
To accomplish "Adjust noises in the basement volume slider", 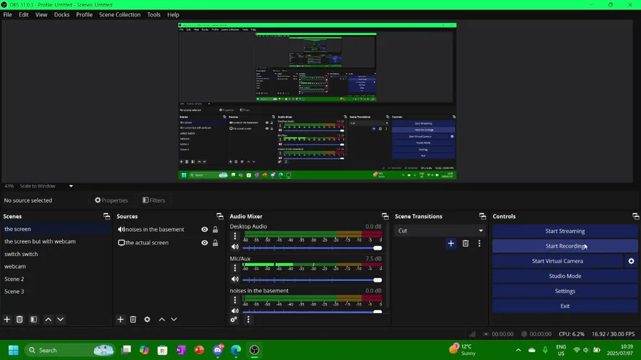I will point(312,312).
